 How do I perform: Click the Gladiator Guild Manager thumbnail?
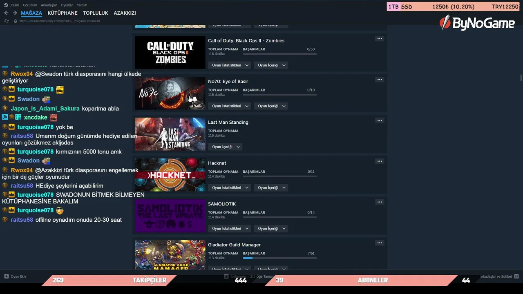point(170,255)
